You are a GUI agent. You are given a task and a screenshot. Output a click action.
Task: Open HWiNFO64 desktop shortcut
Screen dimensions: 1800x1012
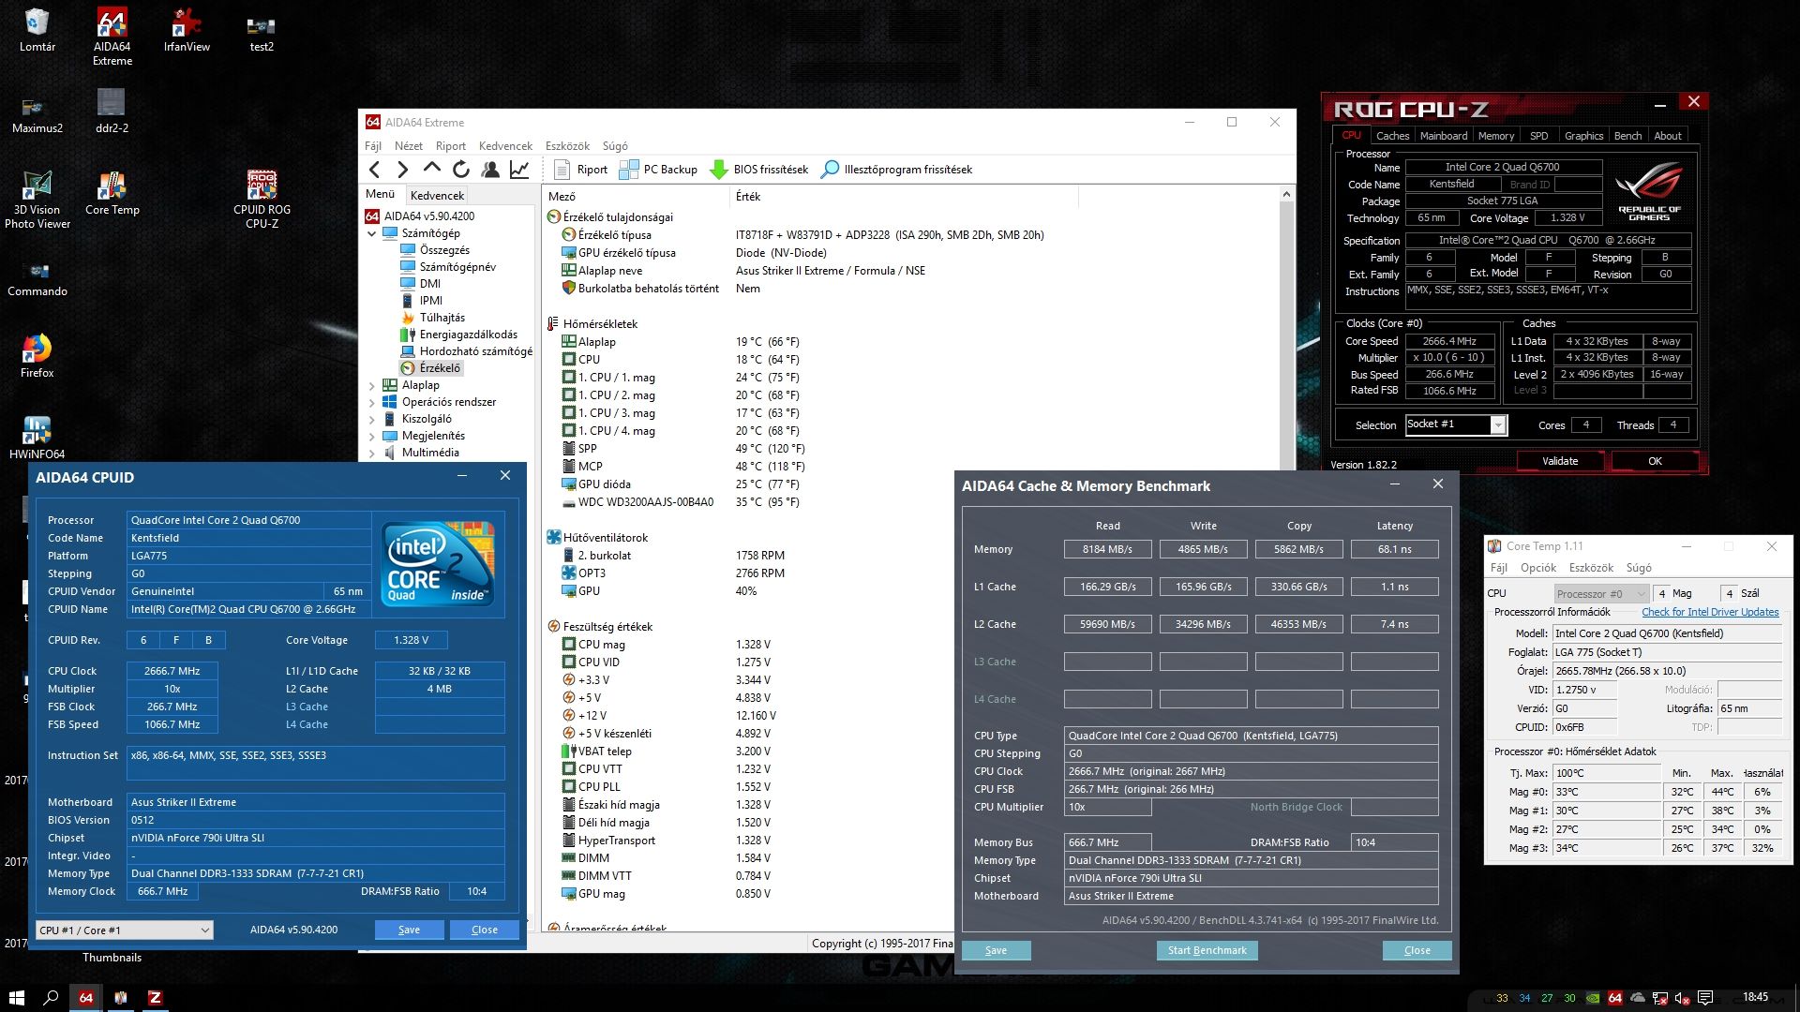[37, 438]
